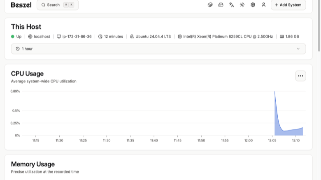The height and width of the screenshot is (180, 321).
Task: Click the 11:40 axis label
Action: click(x=154, y=141)
